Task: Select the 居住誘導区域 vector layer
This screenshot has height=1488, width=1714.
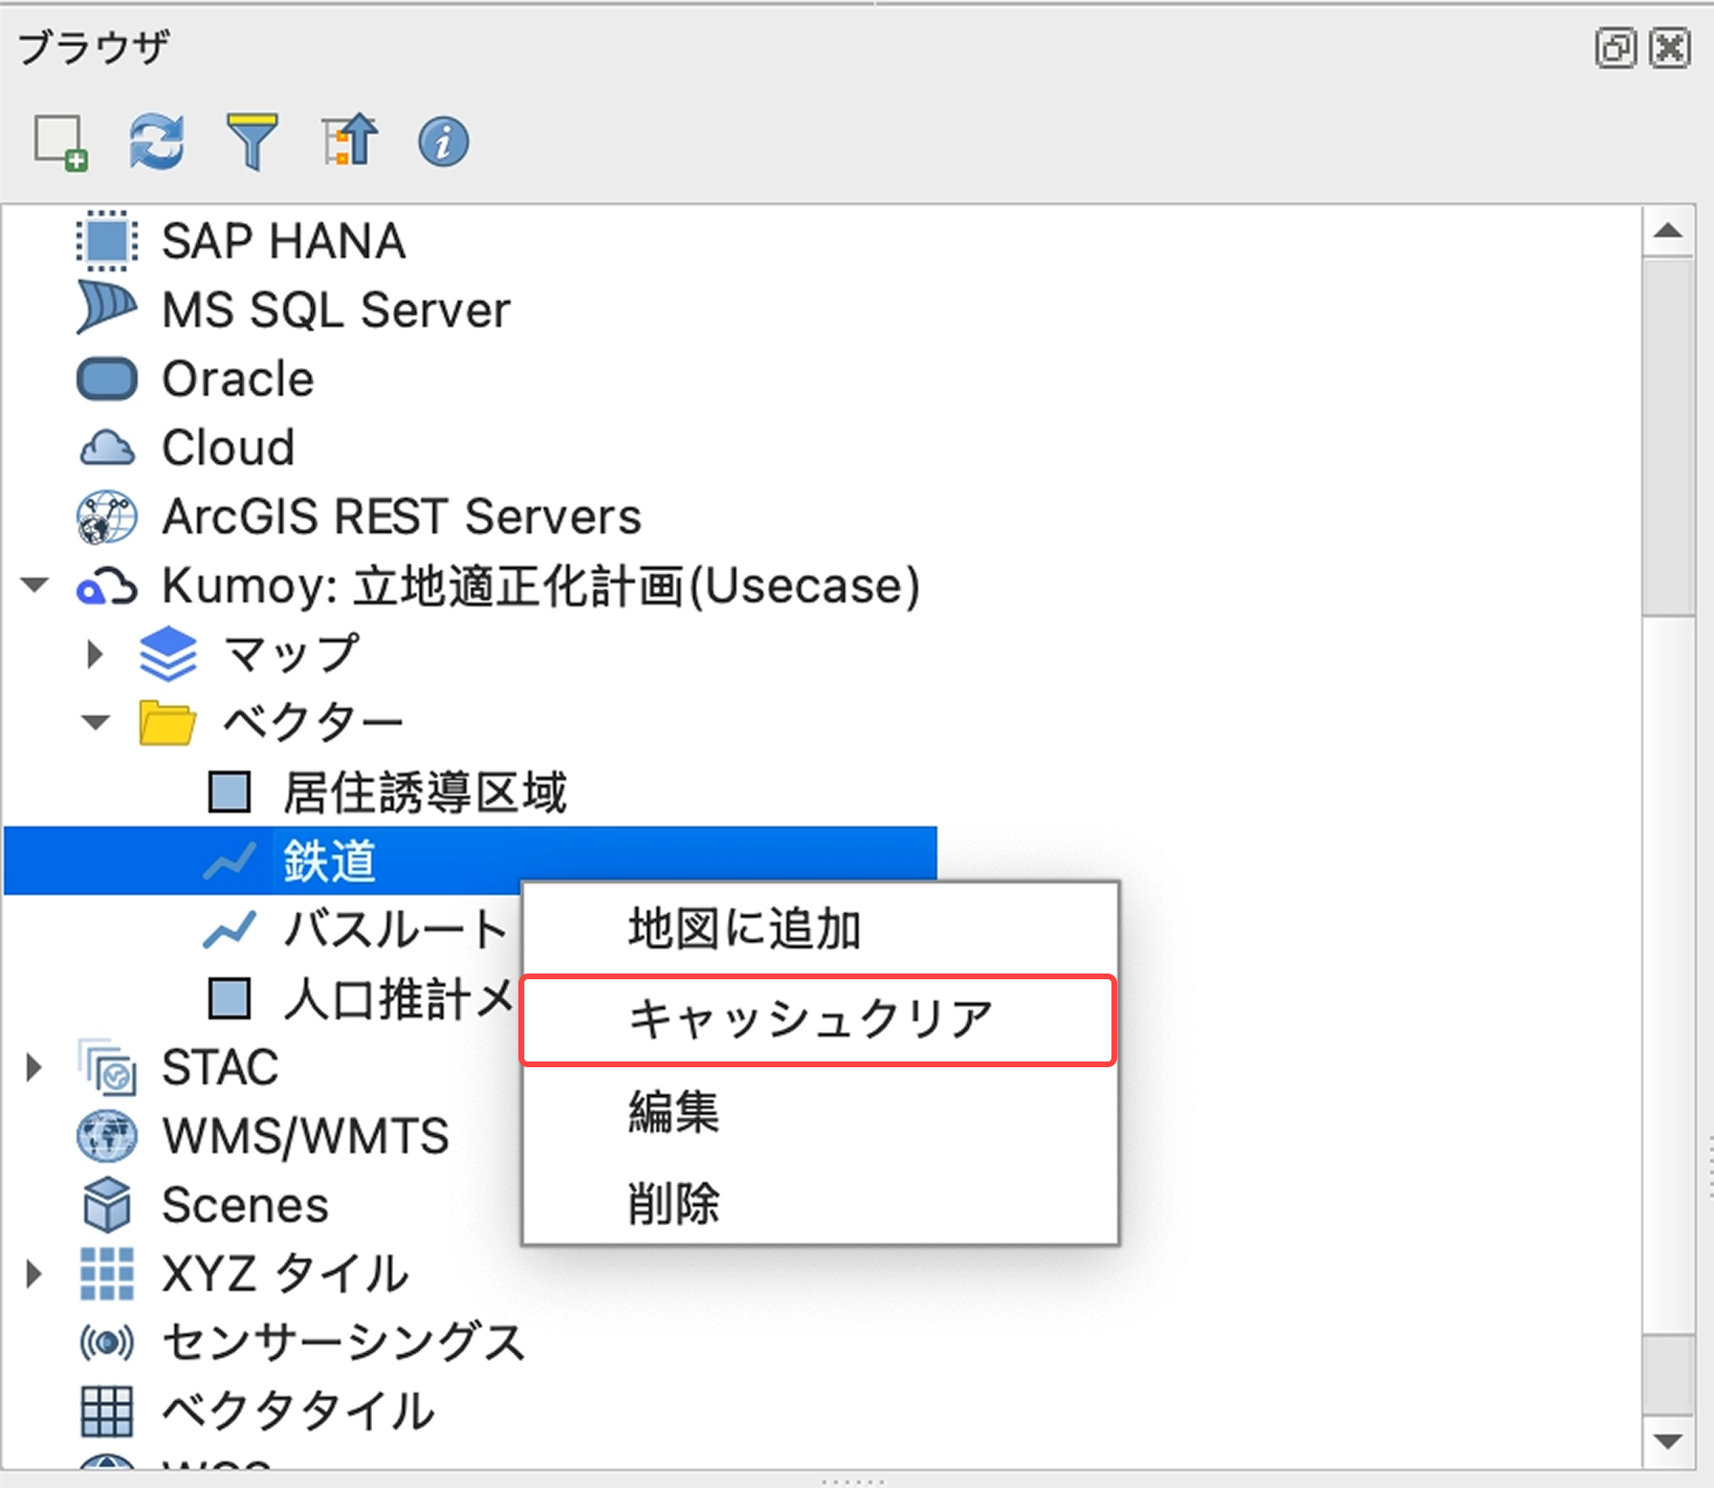Action: coord(424,792)
